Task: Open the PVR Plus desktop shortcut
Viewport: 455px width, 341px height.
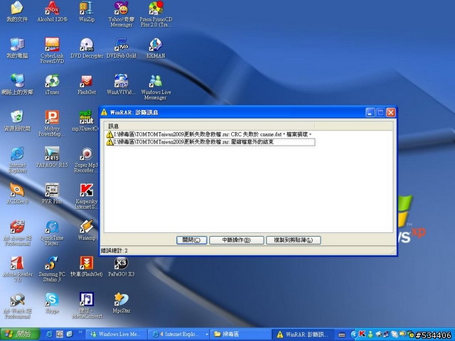Action: 52,193
